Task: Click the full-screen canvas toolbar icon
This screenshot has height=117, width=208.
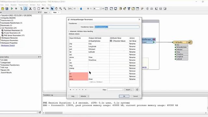Action: coord(111,9)
